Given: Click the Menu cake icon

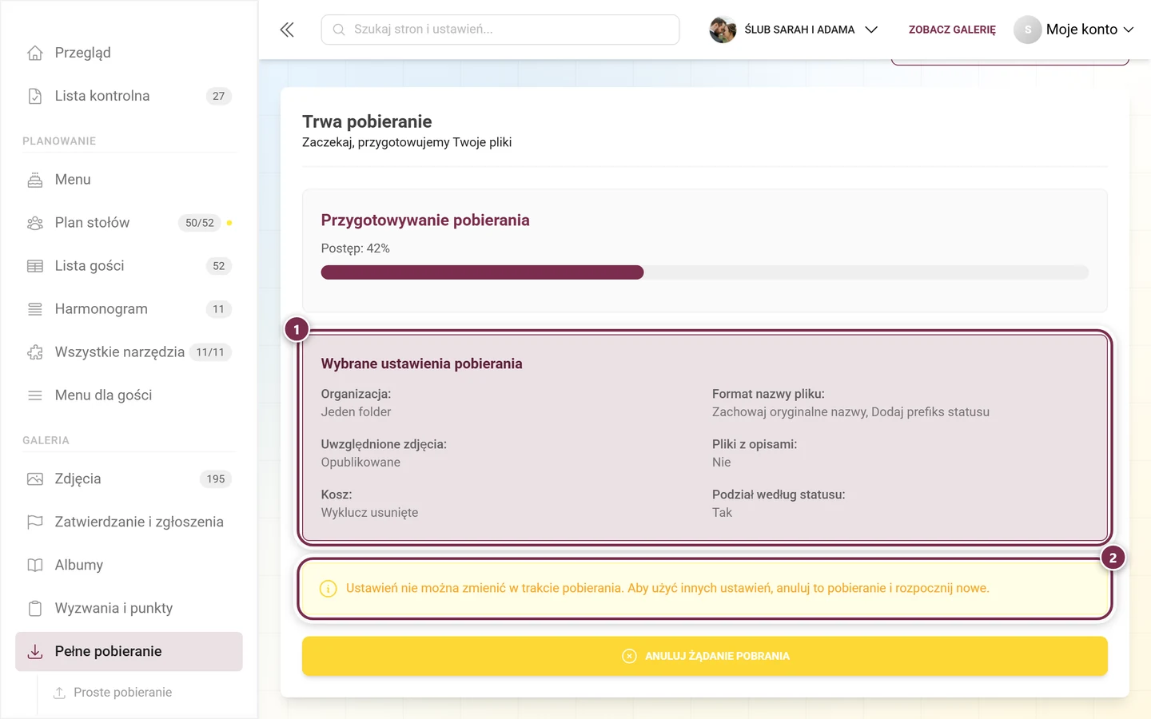Looking at the screenshot, I should tap(35, 180).
